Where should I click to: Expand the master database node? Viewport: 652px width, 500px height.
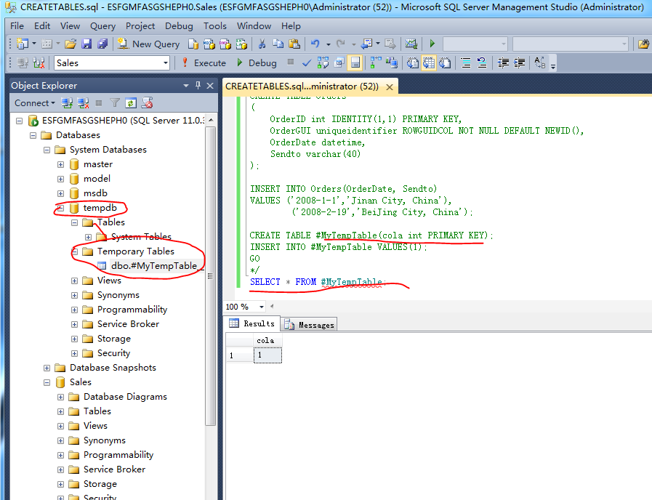coord(61,164)
